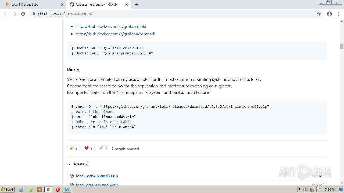Reload the GitHub releases page

23,14
